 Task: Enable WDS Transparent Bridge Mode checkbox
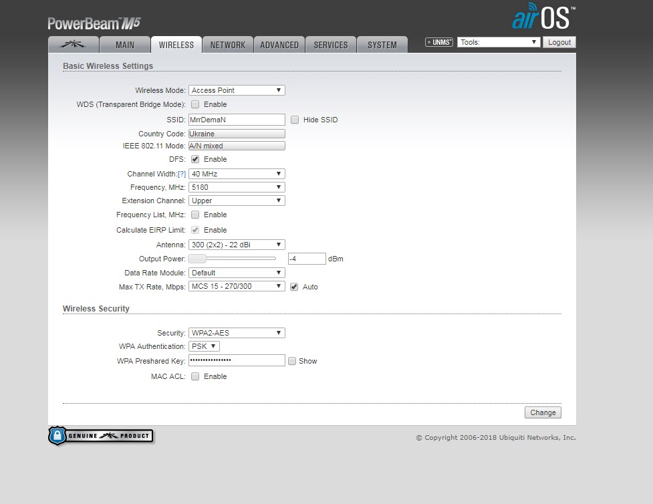tap(195, 104)
